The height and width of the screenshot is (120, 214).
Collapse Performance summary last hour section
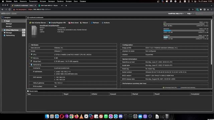[x=121, y=83]
